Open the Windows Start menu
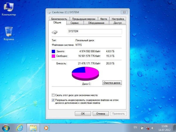 [x=6, y=128]
